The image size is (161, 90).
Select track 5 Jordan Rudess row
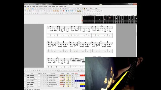[x=30, y=82]
